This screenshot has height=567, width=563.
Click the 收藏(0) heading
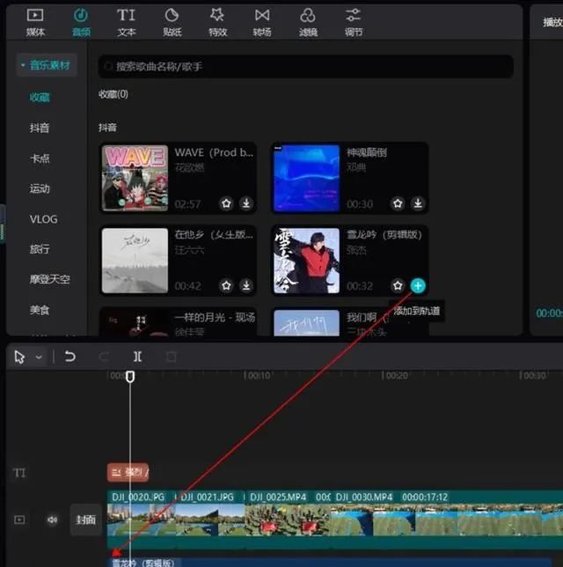[x=113, y=94]
